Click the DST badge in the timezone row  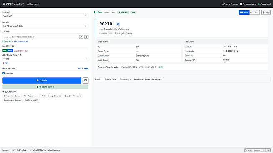tap(161, 67)
